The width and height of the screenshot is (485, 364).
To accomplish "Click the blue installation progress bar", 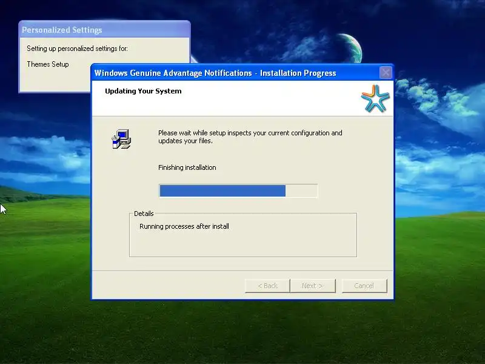I will point(238,190).
